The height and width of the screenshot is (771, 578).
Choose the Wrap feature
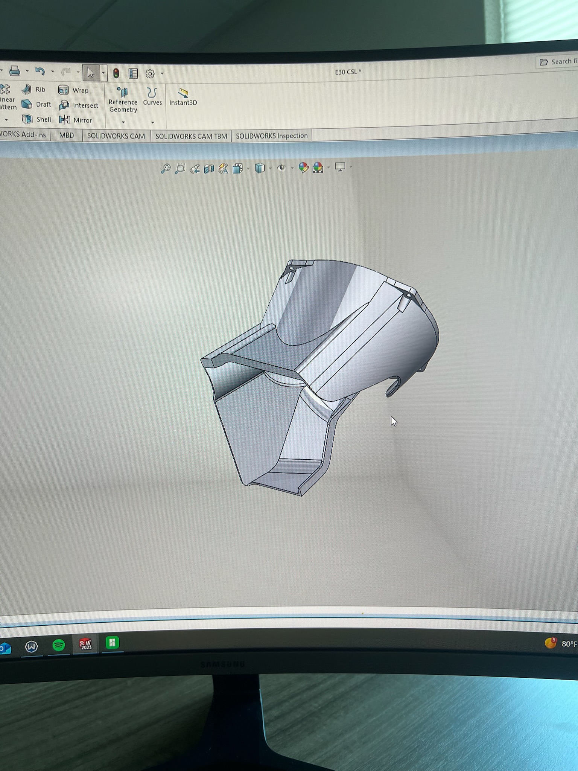[73, 90]
